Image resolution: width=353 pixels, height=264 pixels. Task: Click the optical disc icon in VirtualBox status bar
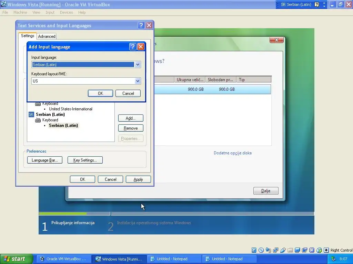click(x=261, y=250)
